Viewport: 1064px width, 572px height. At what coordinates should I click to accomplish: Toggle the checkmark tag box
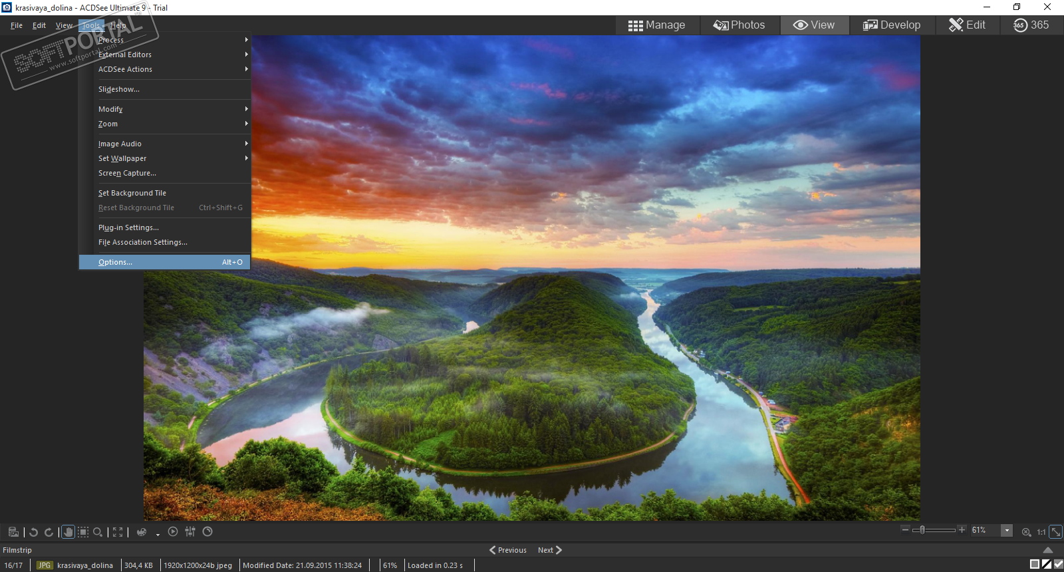(x=1059, y=564)
